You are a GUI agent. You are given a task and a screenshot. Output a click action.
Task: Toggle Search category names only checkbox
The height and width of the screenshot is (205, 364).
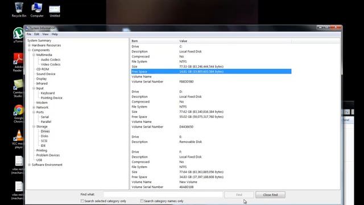pos(142,201)
